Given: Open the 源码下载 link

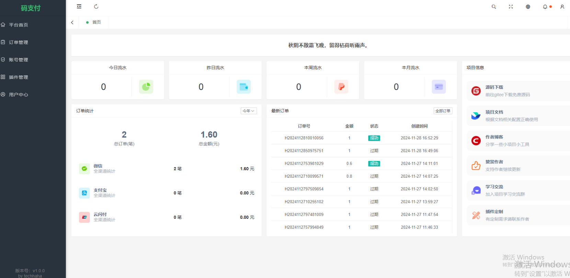Looking at the screenshot, I should [x=494, y=87].
